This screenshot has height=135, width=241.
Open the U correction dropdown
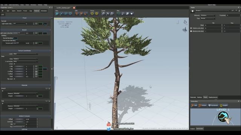(x=25, y=61)
